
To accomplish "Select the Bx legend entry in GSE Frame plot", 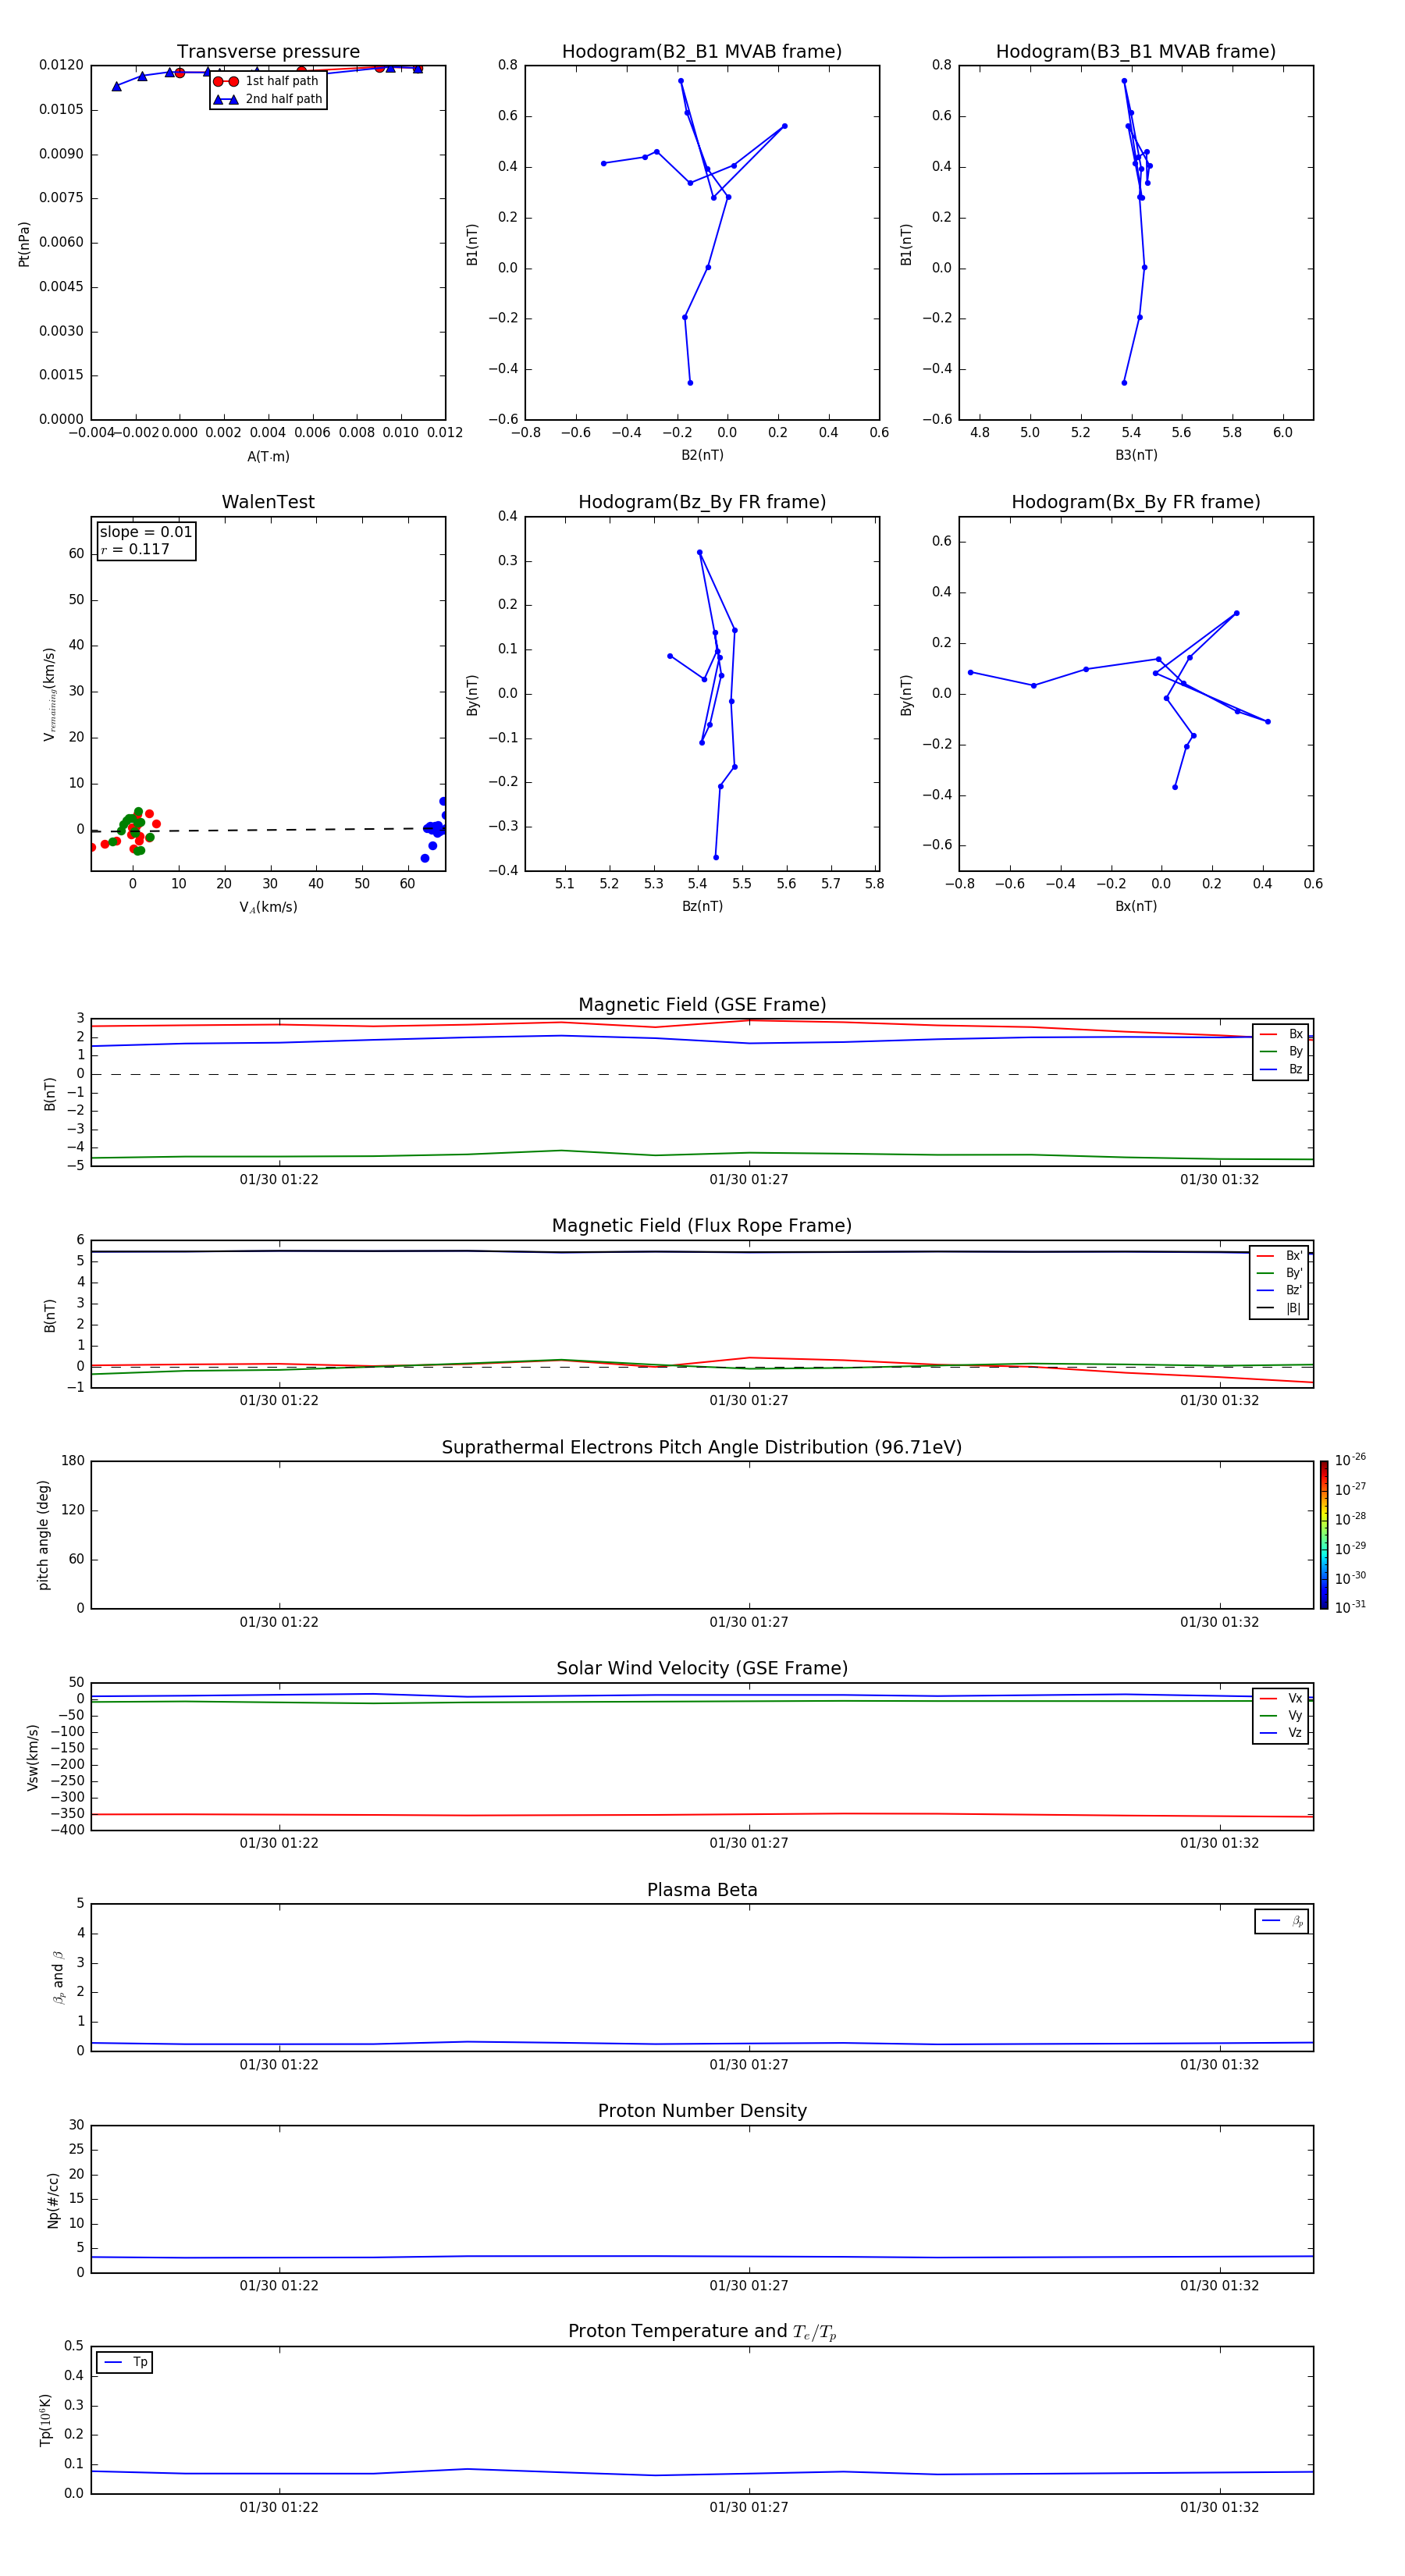I will point(1281,1034).
